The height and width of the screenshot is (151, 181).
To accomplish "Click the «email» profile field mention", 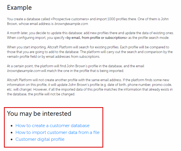I will pos(13,57).
